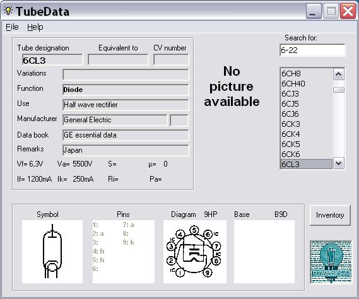Click the Tube designation field 6CL3

(x=52, y=60)
